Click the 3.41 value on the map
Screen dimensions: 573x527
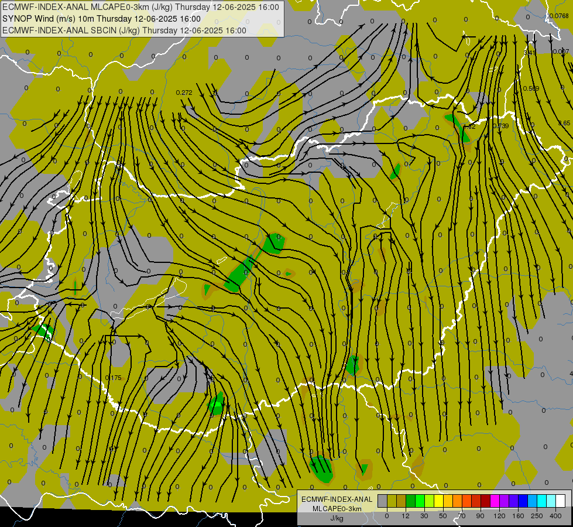coord(529,53)
